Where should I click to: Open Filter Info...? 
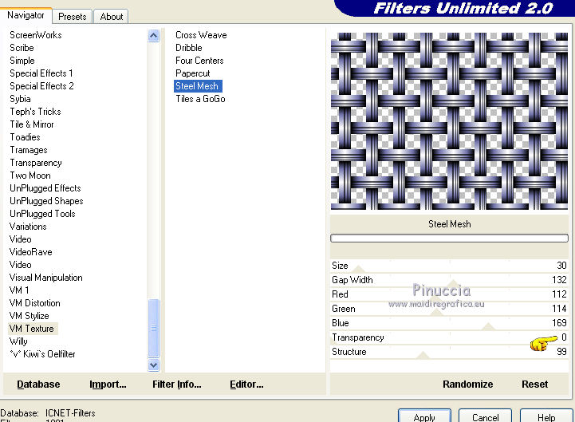177,385
